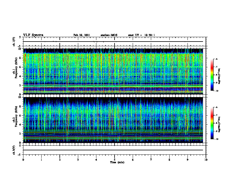Click the "8" kHz tick of ch.1
This screenshot has height=179, width=232.
point(21,58)
